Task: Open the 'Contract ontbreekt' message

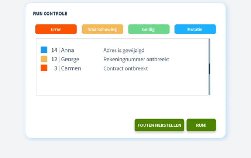Action: pos(126,68)
